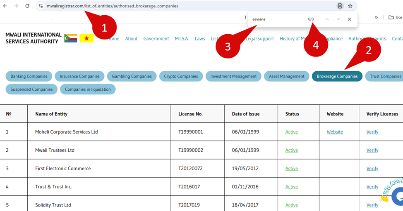Click the find bar text field containing aaviana
The width and height of the screenshot is (403, 211).
(278, 19)
